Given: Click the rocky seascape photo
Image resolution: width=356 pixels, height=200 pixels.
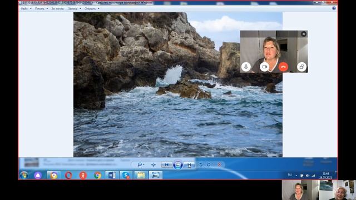Looking at the screenshot, I should click(x=178, y=84).
